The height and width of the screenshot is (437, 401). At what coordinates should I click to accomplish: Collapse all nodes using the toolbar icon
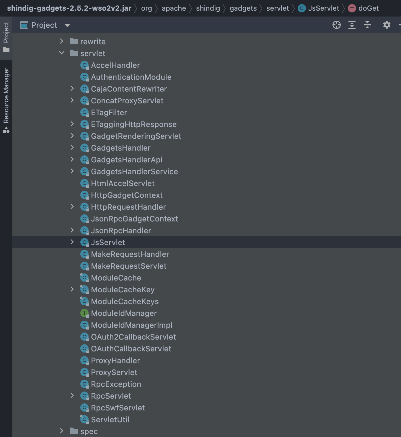tap(367, 25)
